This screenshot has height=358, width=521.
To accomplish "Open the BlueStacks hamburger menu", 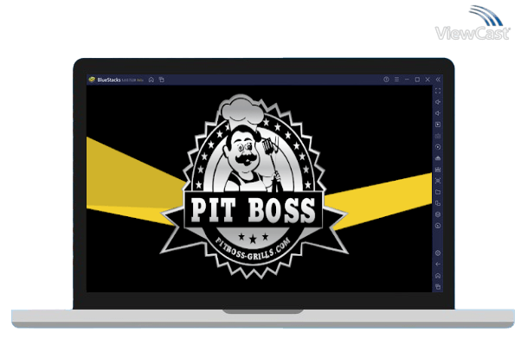I will click(x=396, y=80).
